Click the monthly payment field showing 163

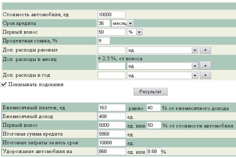tap(111, 108)
